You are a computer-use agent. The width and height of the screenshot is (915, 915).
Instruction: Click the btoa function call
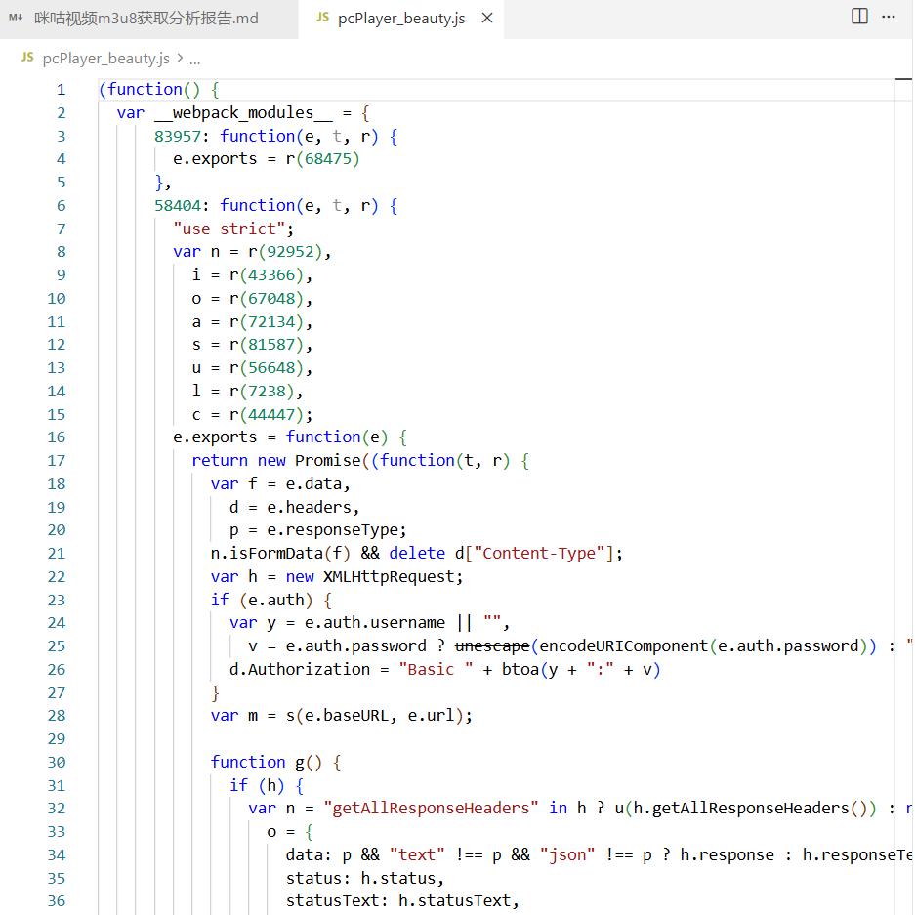[x=520, y=669]
